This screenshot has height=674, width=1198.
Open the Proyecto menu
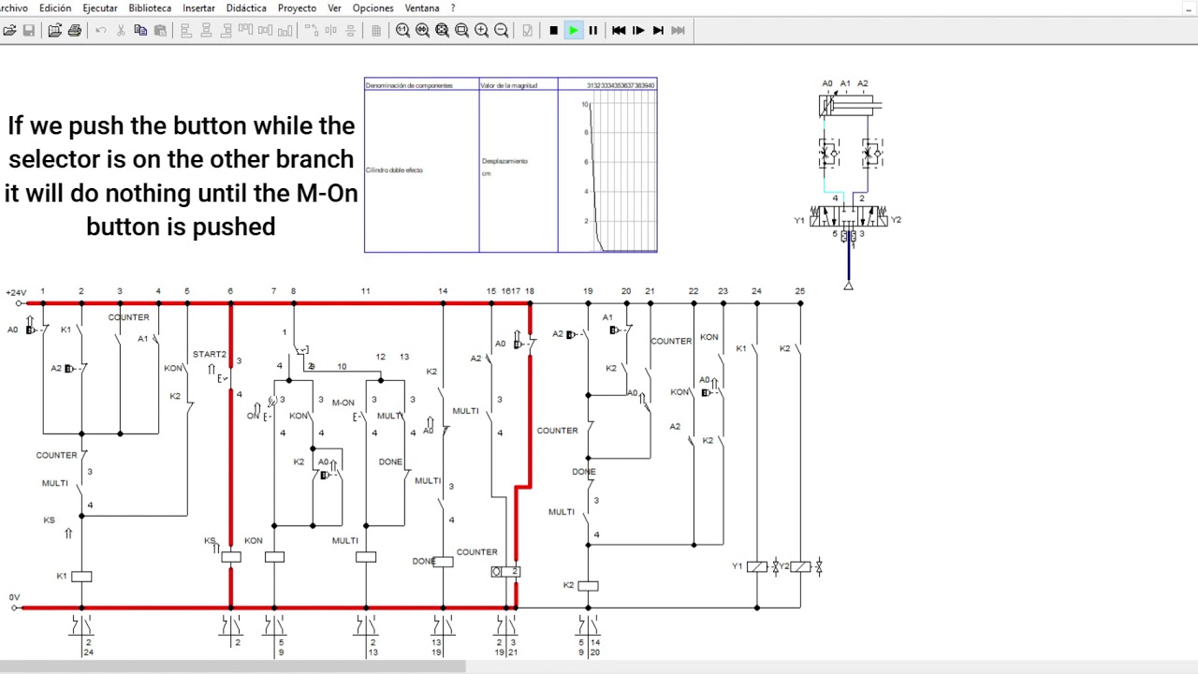pos(297,7)
